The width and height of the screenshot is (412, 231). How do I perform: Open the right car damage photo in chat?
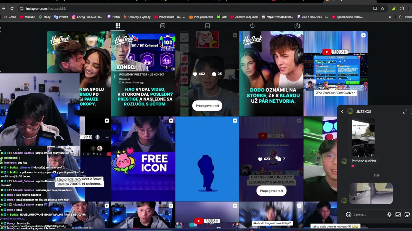point(382,193)
